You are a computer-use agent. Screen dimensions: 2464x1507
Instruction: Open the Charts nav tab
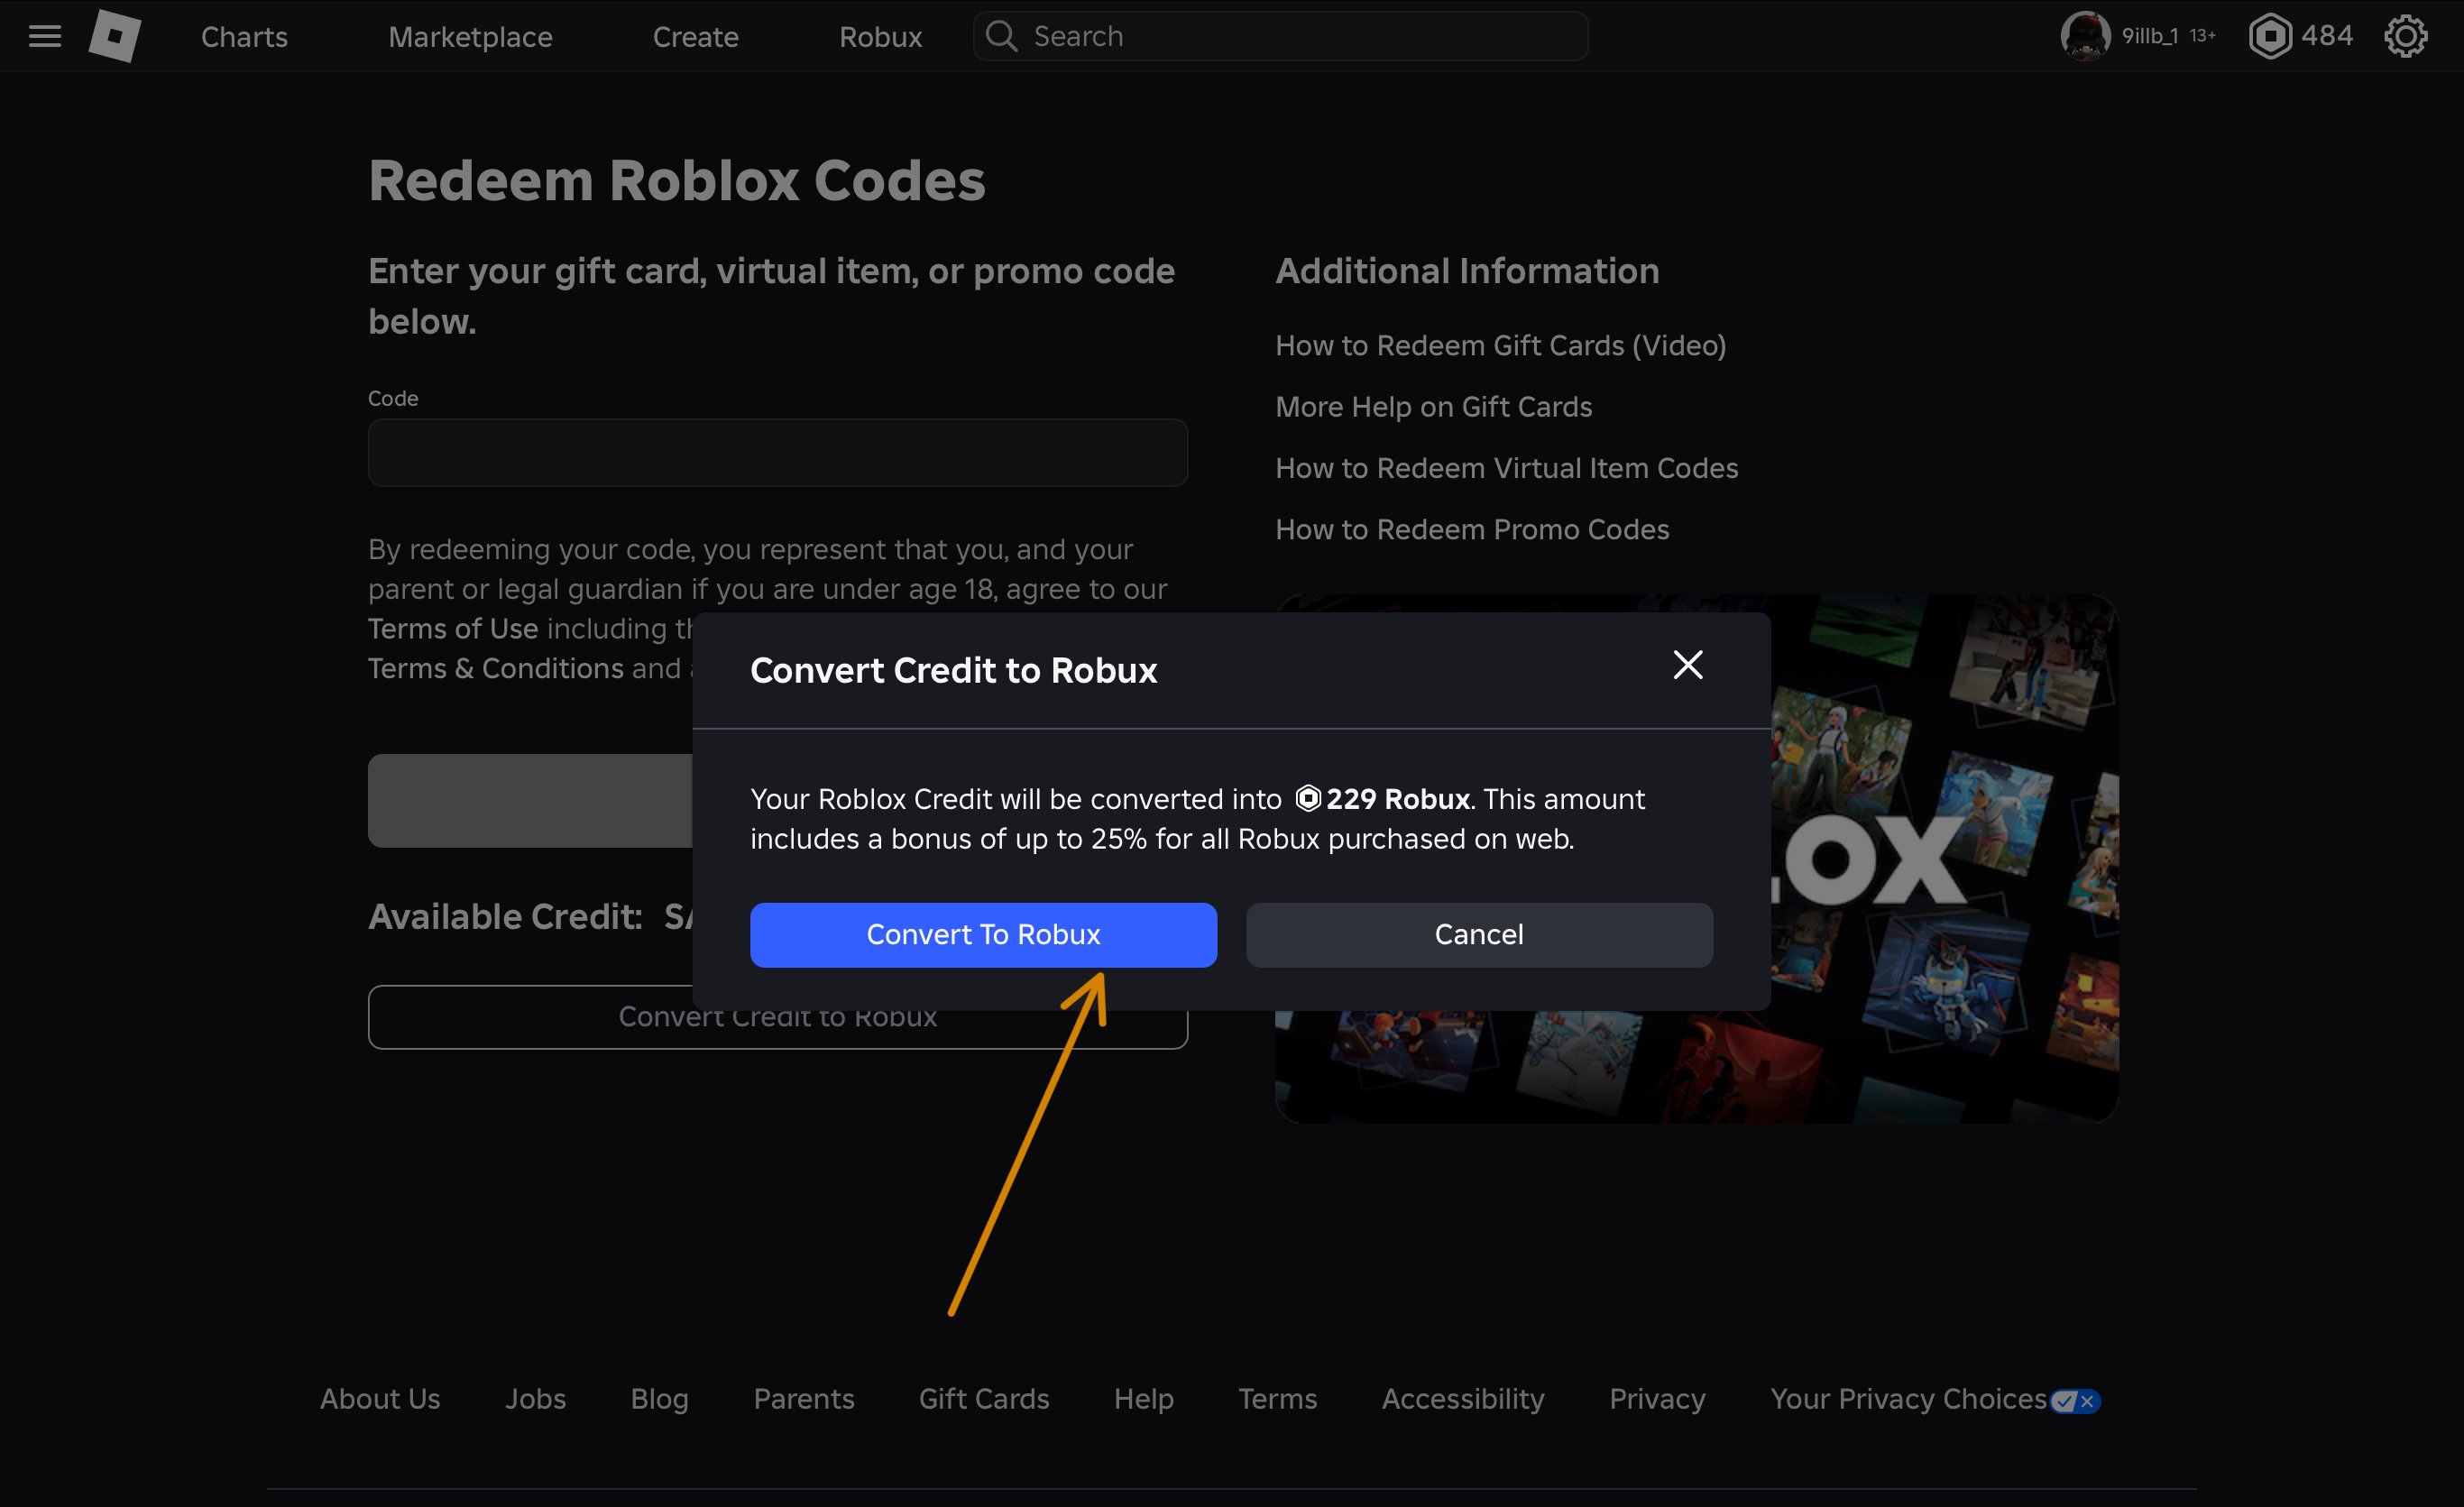244,37
